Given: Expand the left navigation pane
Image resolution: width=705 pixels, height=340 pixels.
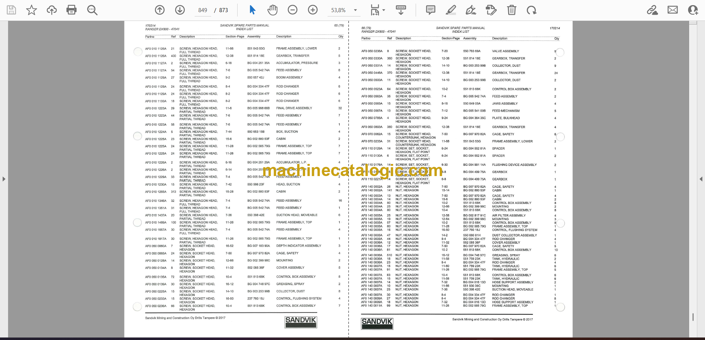Looking at the screenshot, I should (x=4, y=179).
